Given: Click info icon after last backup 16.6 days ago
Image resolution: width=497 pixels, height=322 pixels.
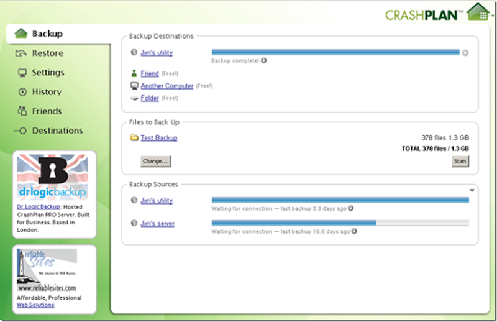Looking at the screenshot, I should [x=354, y=231].
